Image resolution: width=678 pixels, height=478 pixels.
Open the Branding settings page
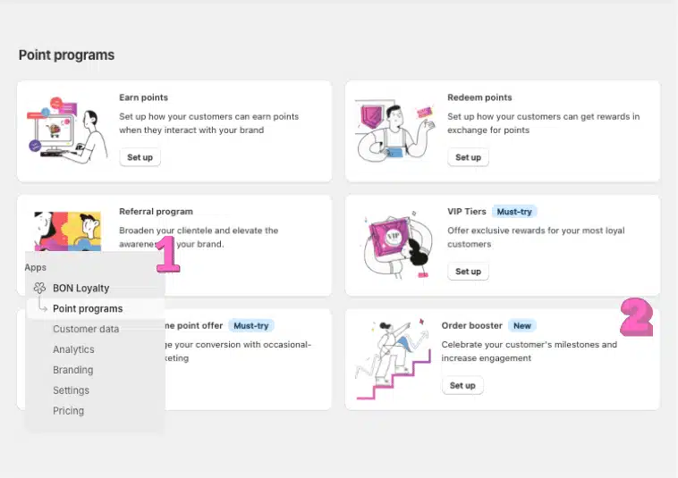point(73,370)
